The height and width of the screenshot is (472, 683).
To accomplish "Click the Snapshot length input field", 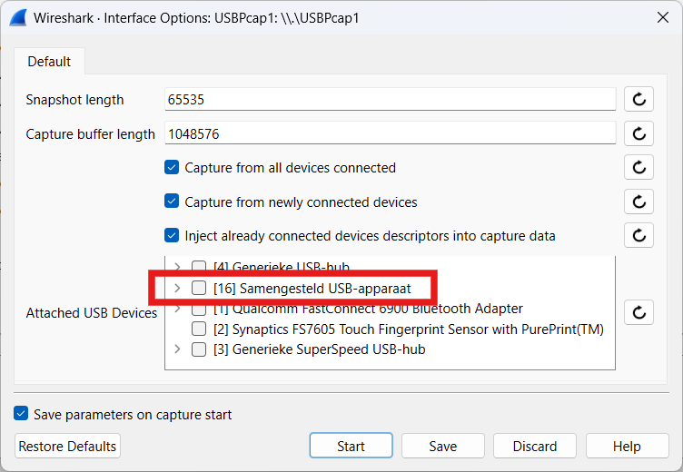I will pyautogui.click(x=391, y=100).
